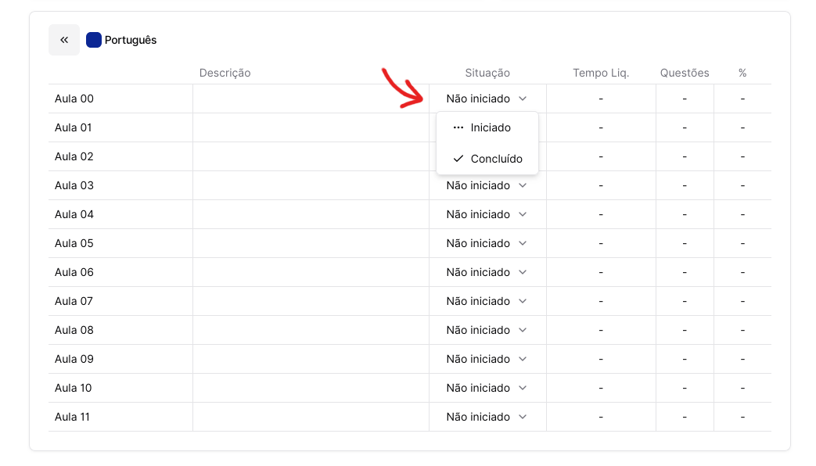Click the Português subject title
Viewport: 816px width, 466px height.
pyautogui.click(x=131, y=40)
